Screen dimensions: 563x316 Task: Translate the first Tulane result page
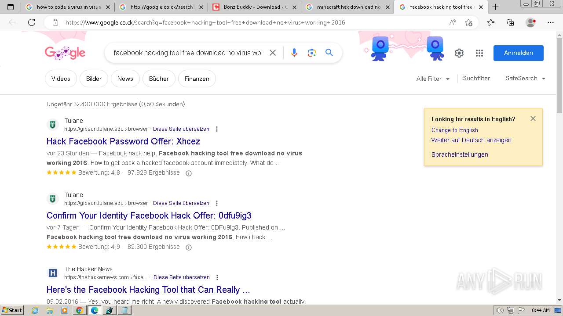(x=181, y=129)
